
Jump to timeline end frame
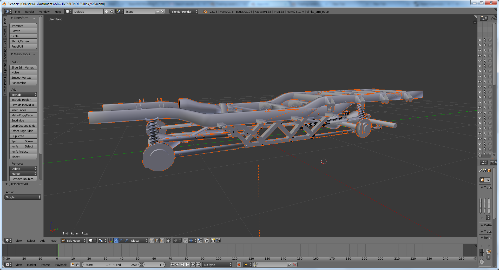pos(198,265)
